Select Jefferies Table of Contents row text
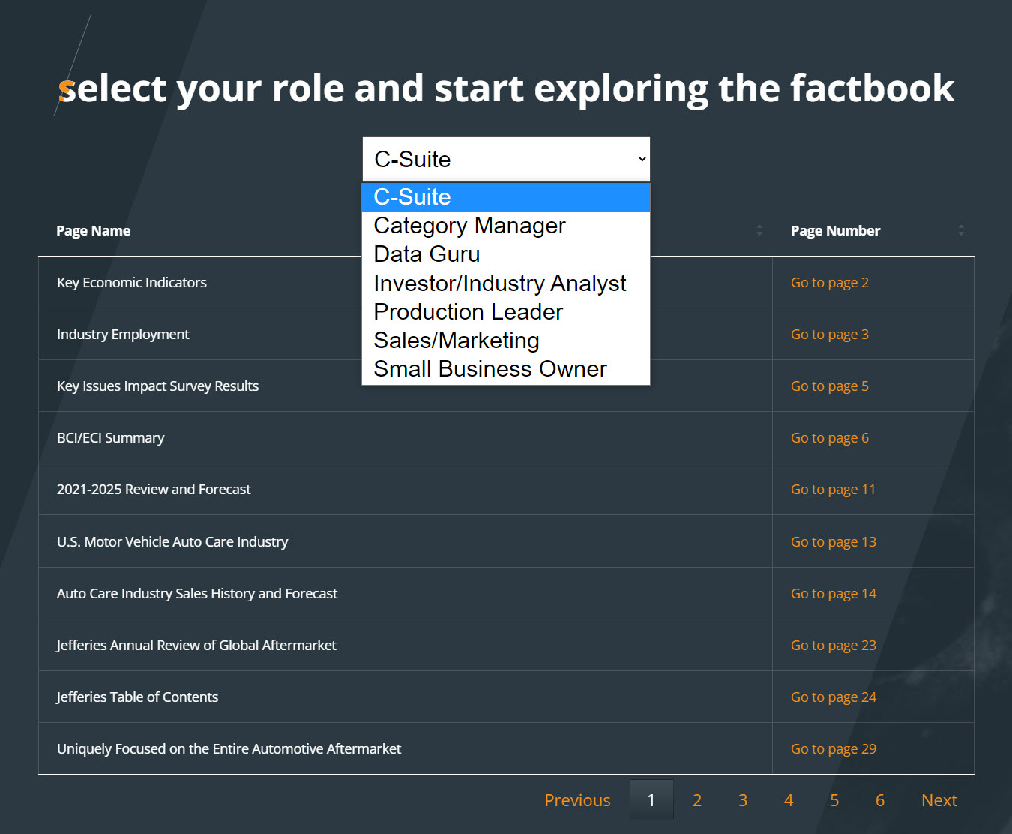The height and width of the screenshot is (834, 1012). [137, 697]
